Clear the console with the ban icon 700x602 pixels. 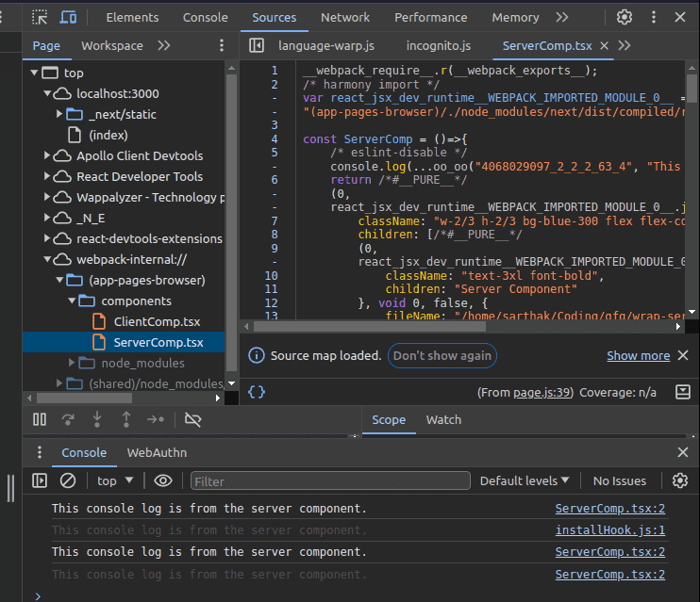click(x=68, y=480)
